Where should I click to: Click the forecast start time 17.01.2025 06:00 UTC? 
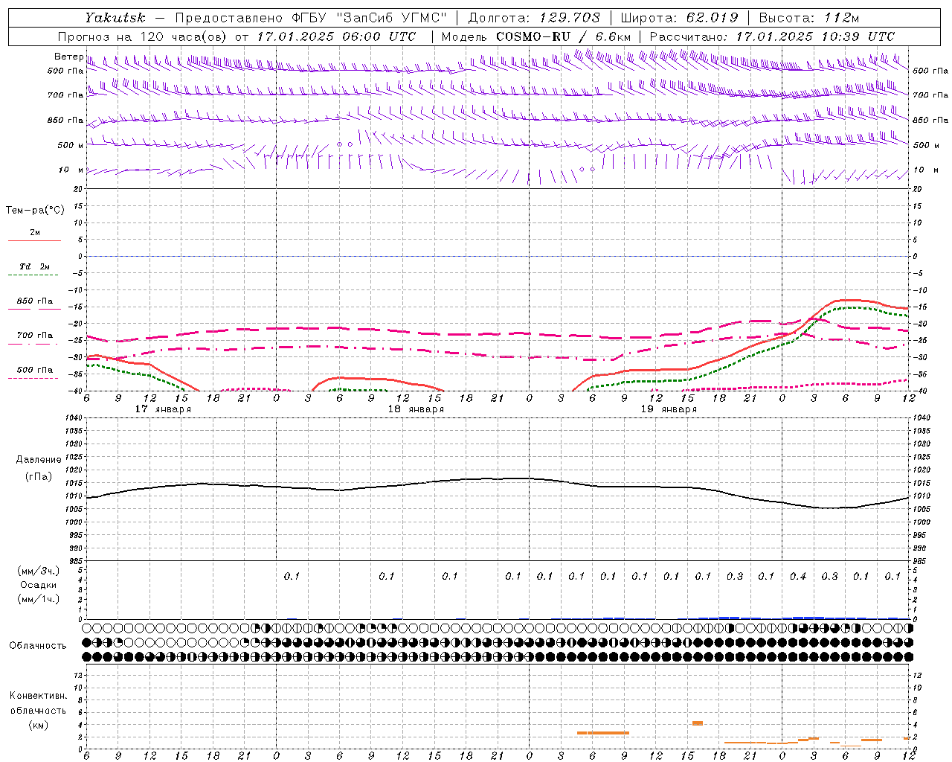pyautogui.click(x=336, y=36)
